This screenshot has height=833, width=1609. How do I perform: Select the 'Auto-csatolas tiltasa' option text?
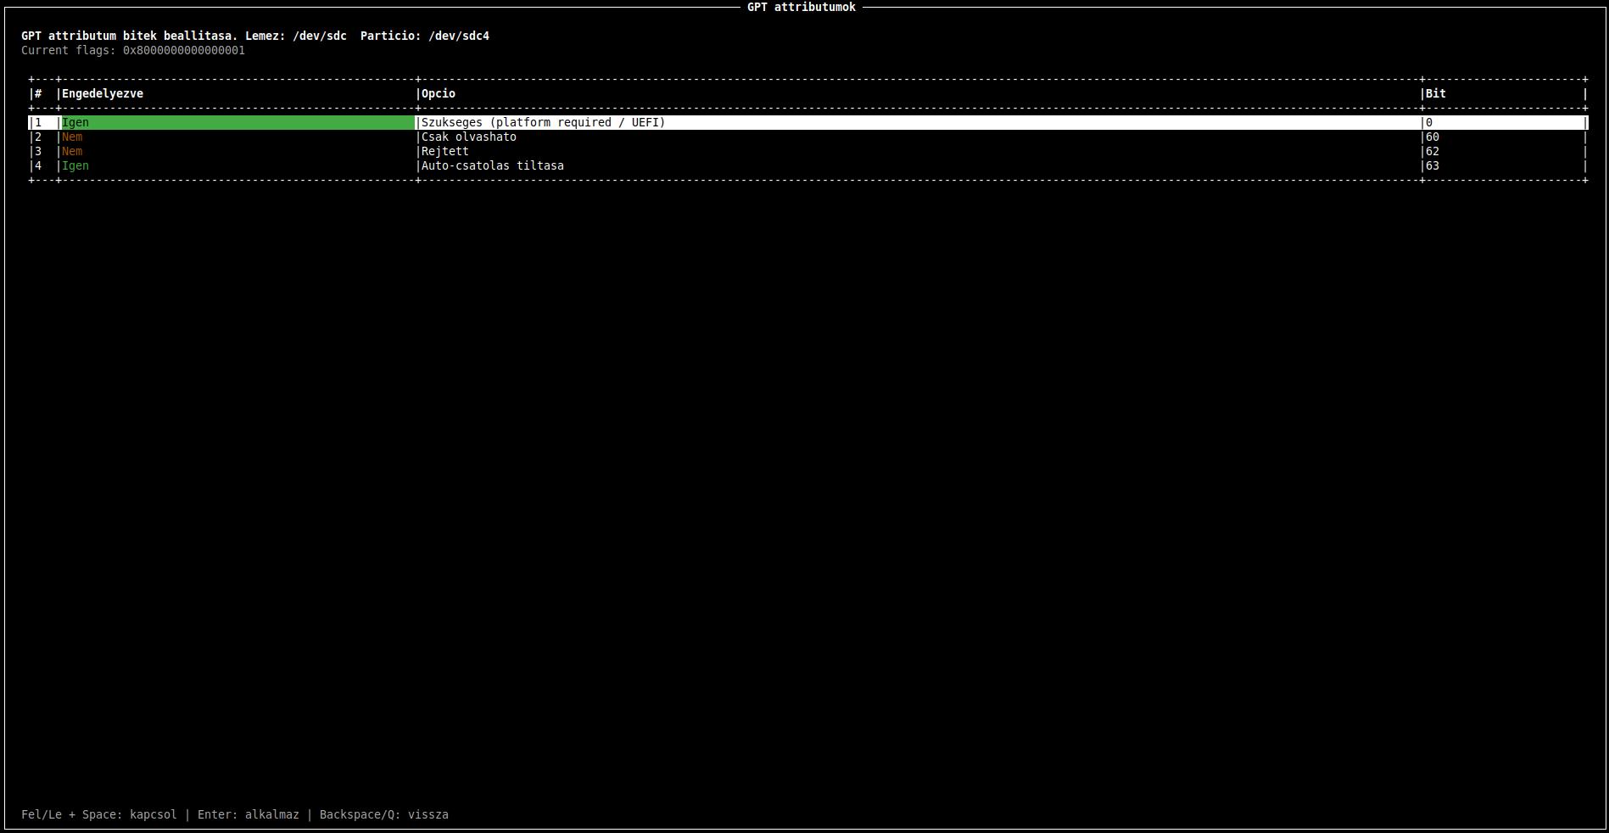pyautogui.click(x=493, y=165)
